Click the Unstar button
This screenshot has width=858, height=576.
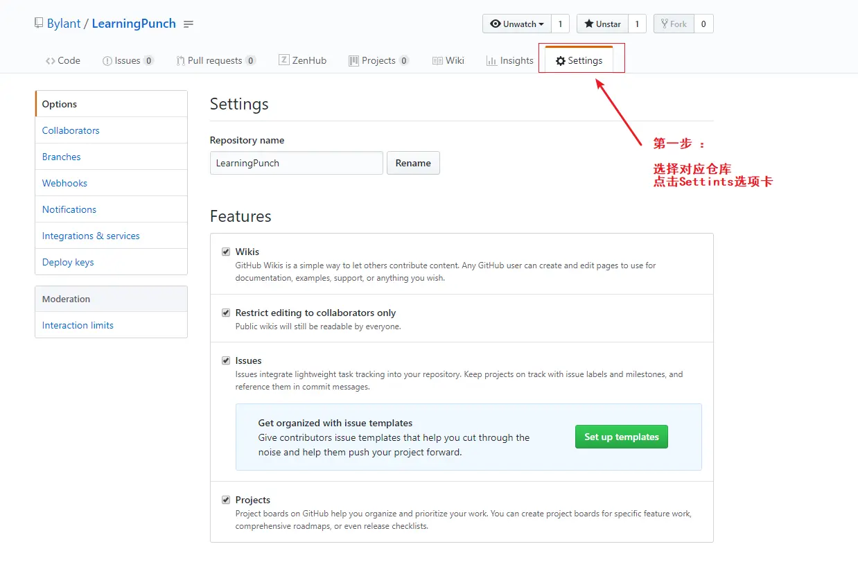coord(602,24)
